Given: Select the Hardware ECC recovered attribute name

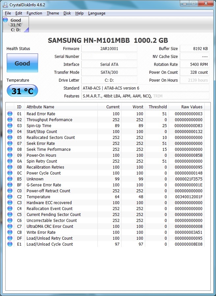Looking at the screenshot, I should tap(49, 203).
